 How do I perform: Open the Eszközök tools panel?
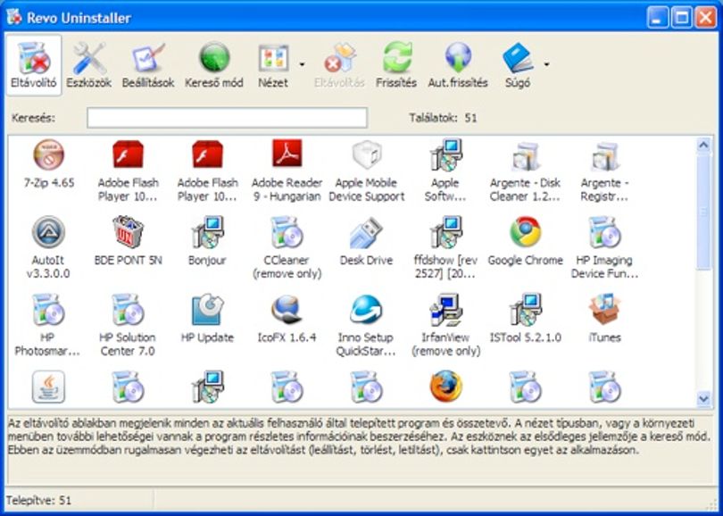[x=89, y=65]
